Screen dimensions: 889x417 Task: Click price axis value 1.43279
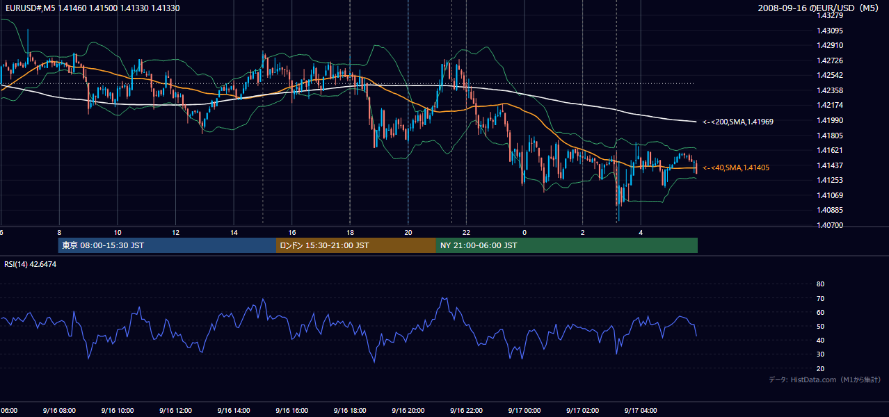[830, 16]
